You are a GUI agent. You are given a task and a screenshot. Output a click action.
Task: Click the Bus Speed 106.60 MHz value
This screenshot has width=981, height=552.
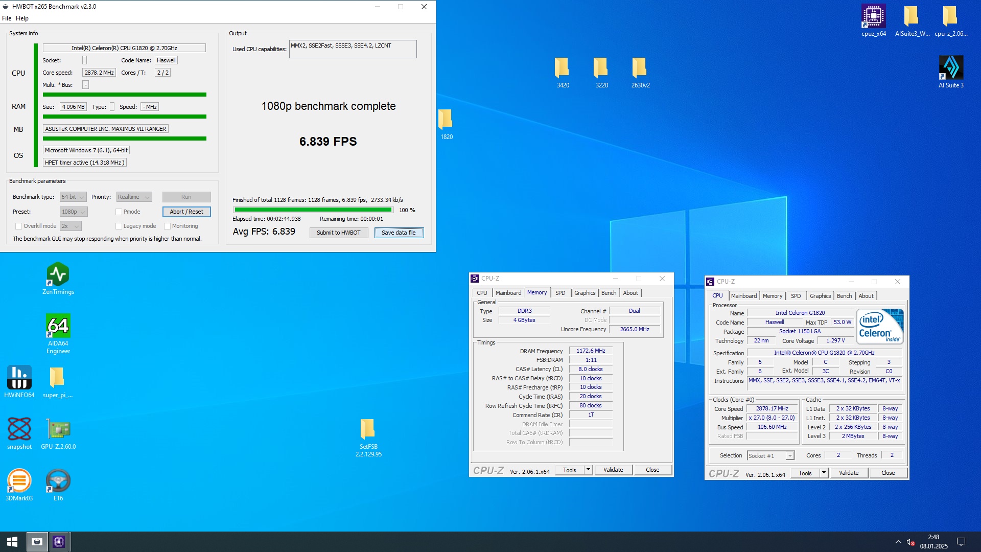pos(772,427)
